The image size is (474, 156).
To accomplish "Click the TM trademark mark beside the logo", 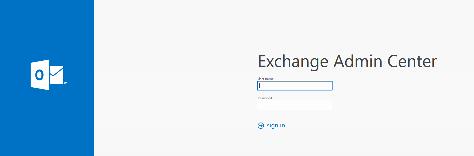I will tap(65, 83).
